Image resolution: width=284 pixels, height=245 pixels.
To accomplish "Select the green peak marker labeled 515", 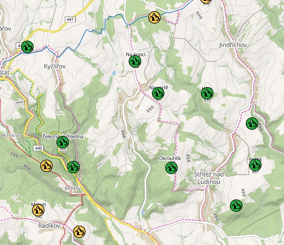I will click(x=207, y=93).
